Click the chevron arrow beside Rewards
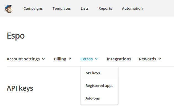174x107 pixels. pos(160,59)
